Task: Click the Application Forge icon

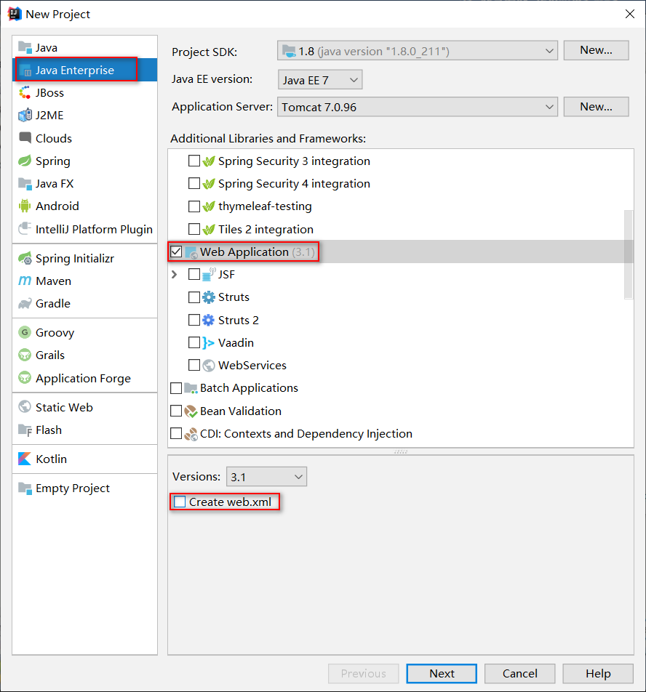Action: 25,378
